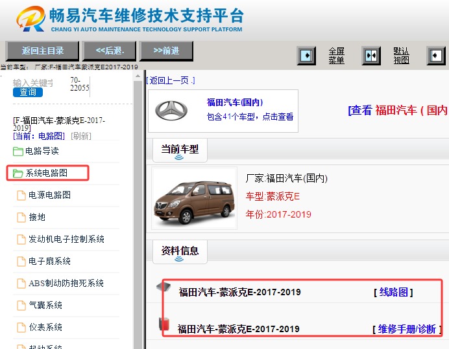
Task: Click the fullscreen menu arrow icon beside 全屏菜单
Action: tap(306, 56)
